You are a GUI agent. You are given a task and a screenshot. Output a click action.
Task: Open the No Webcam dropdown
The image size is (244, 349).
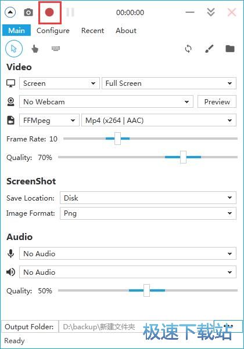pos(106,101)
